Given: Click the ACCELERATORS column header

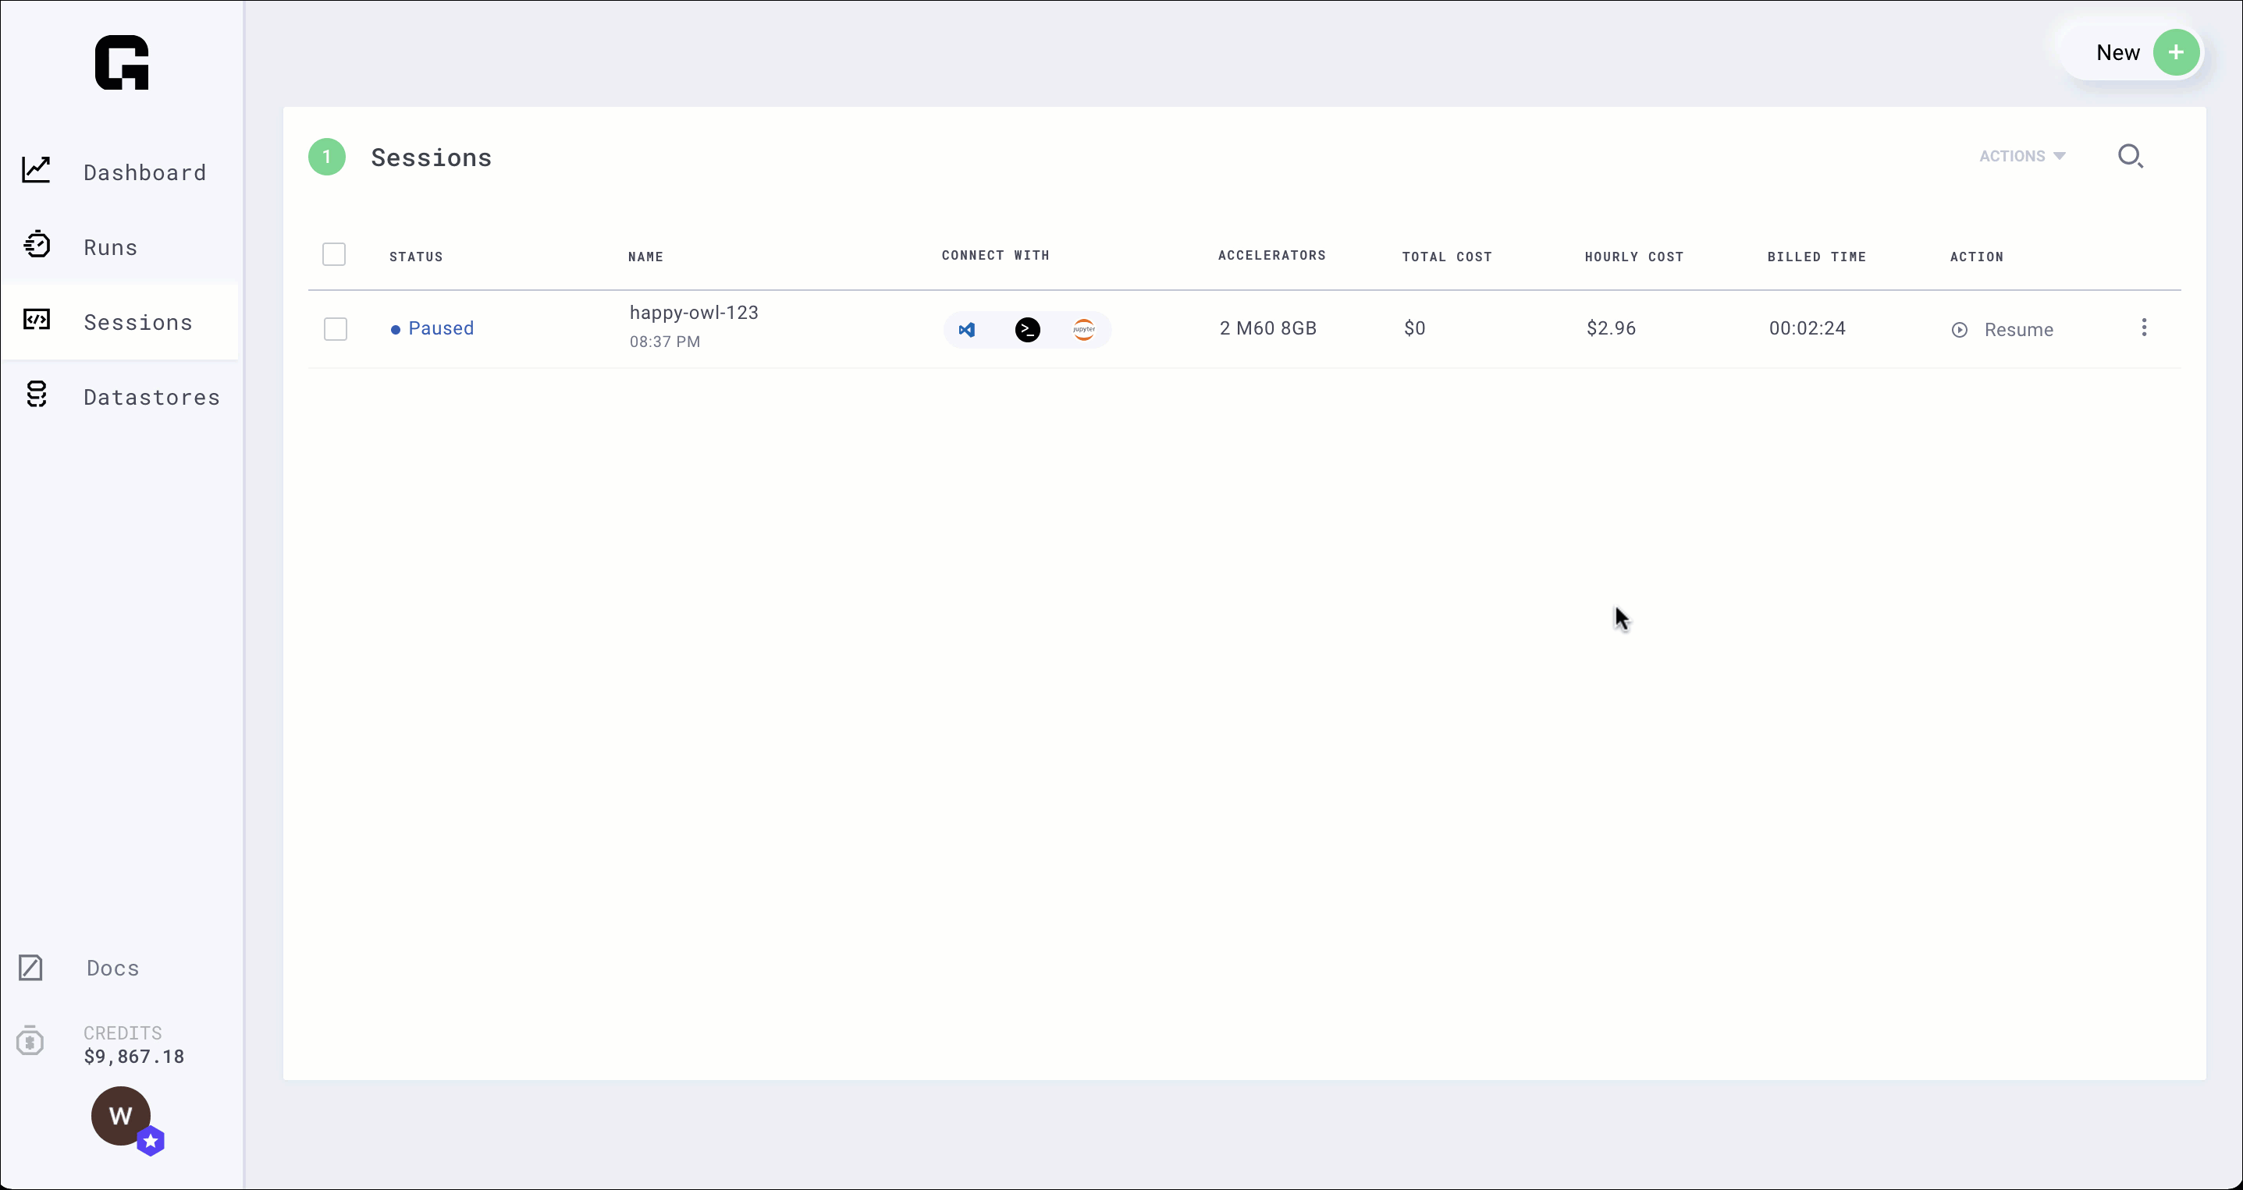Looking at the screenshot, I should click(1272, 255).
